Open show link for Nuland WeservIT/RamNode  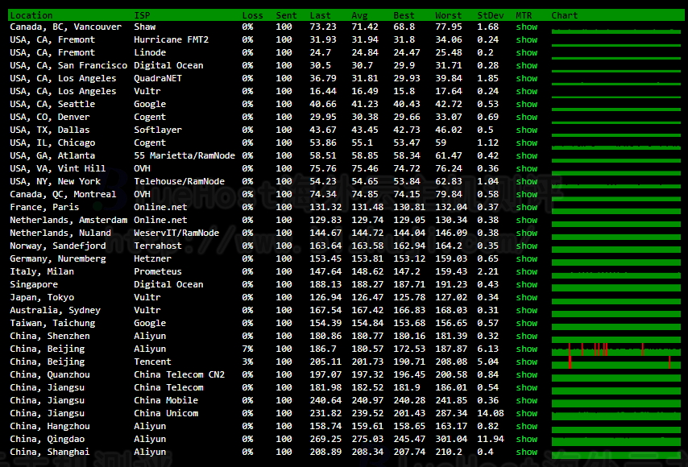tap(527, 233)
